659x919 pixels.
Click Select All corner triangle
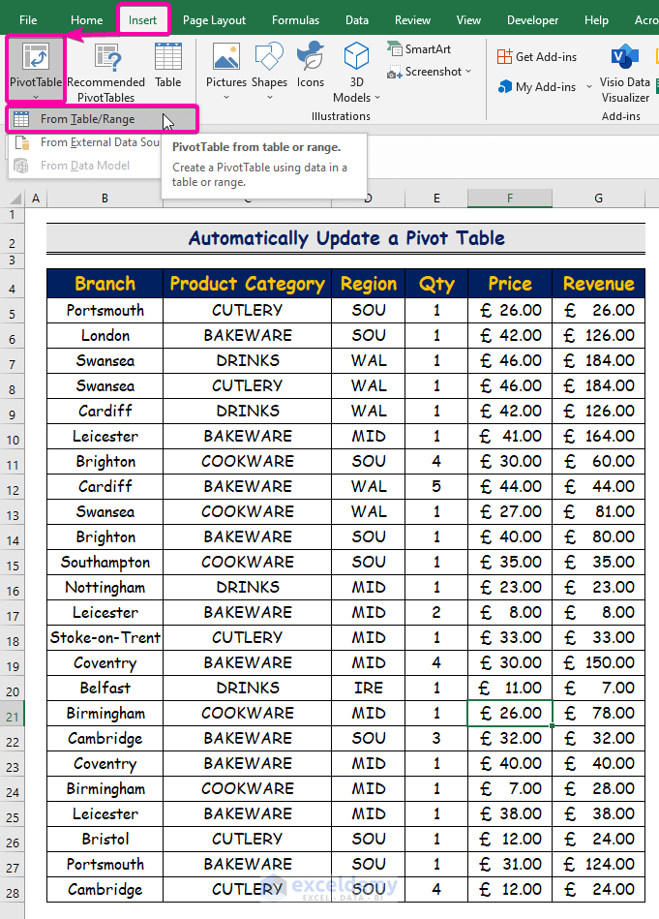point(15,199)
